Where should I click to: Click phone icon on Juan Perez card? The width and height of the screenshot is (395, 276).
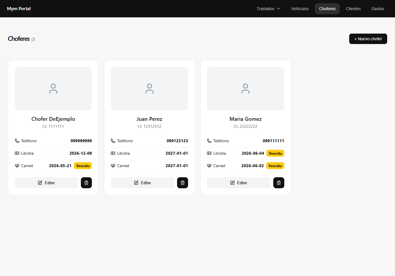(x=113, y=141)
